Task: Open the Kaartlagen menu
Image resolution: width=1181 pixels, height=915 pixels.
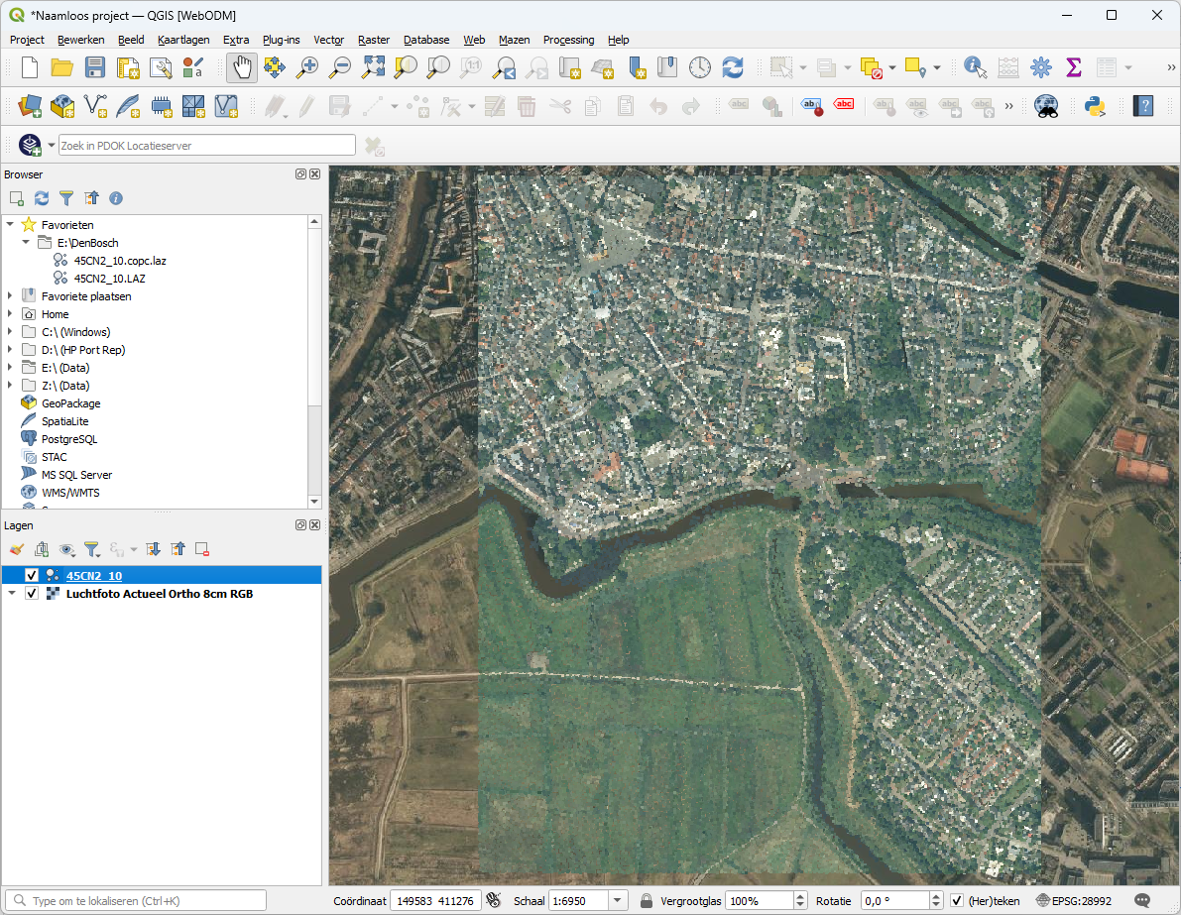Action: click(183, 40)
